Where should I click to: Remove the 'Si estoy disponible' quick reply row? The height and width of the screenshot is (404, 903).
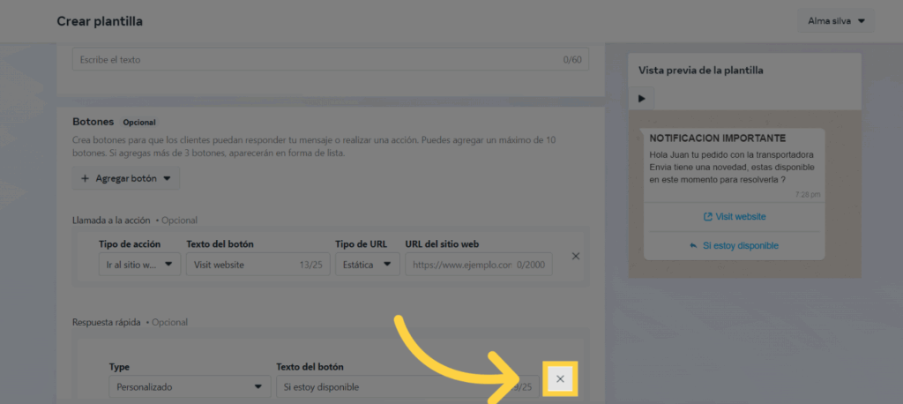click(561, 379)
